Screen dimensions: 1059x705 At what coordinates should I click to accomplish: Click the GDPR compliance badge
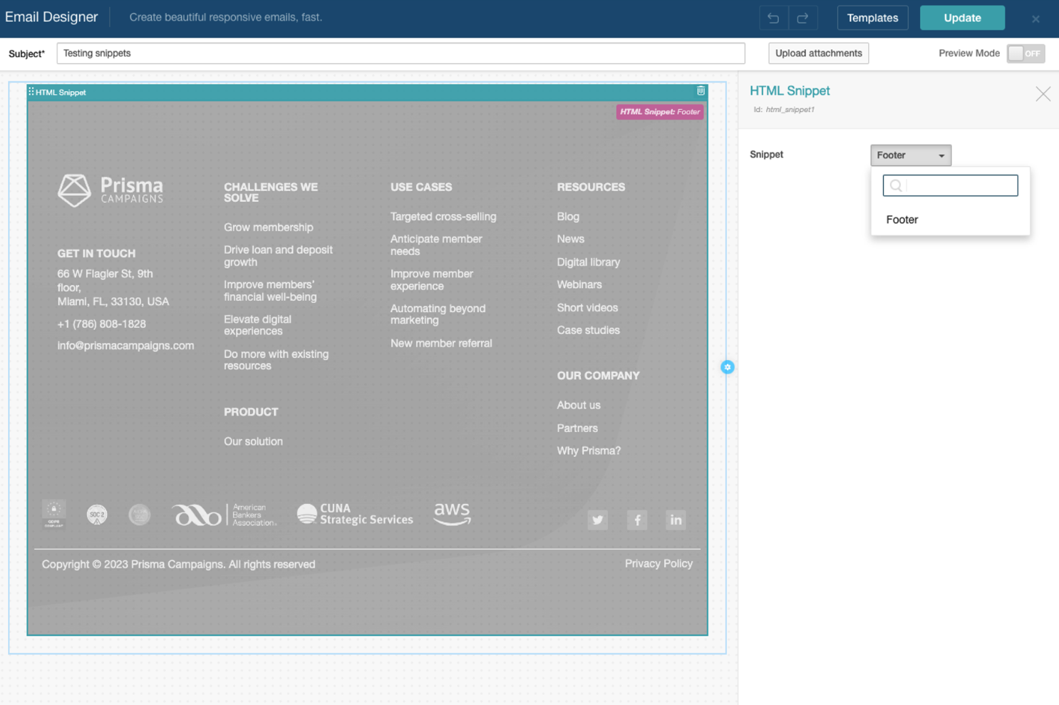pyautogui.click(x=54, y=514)
